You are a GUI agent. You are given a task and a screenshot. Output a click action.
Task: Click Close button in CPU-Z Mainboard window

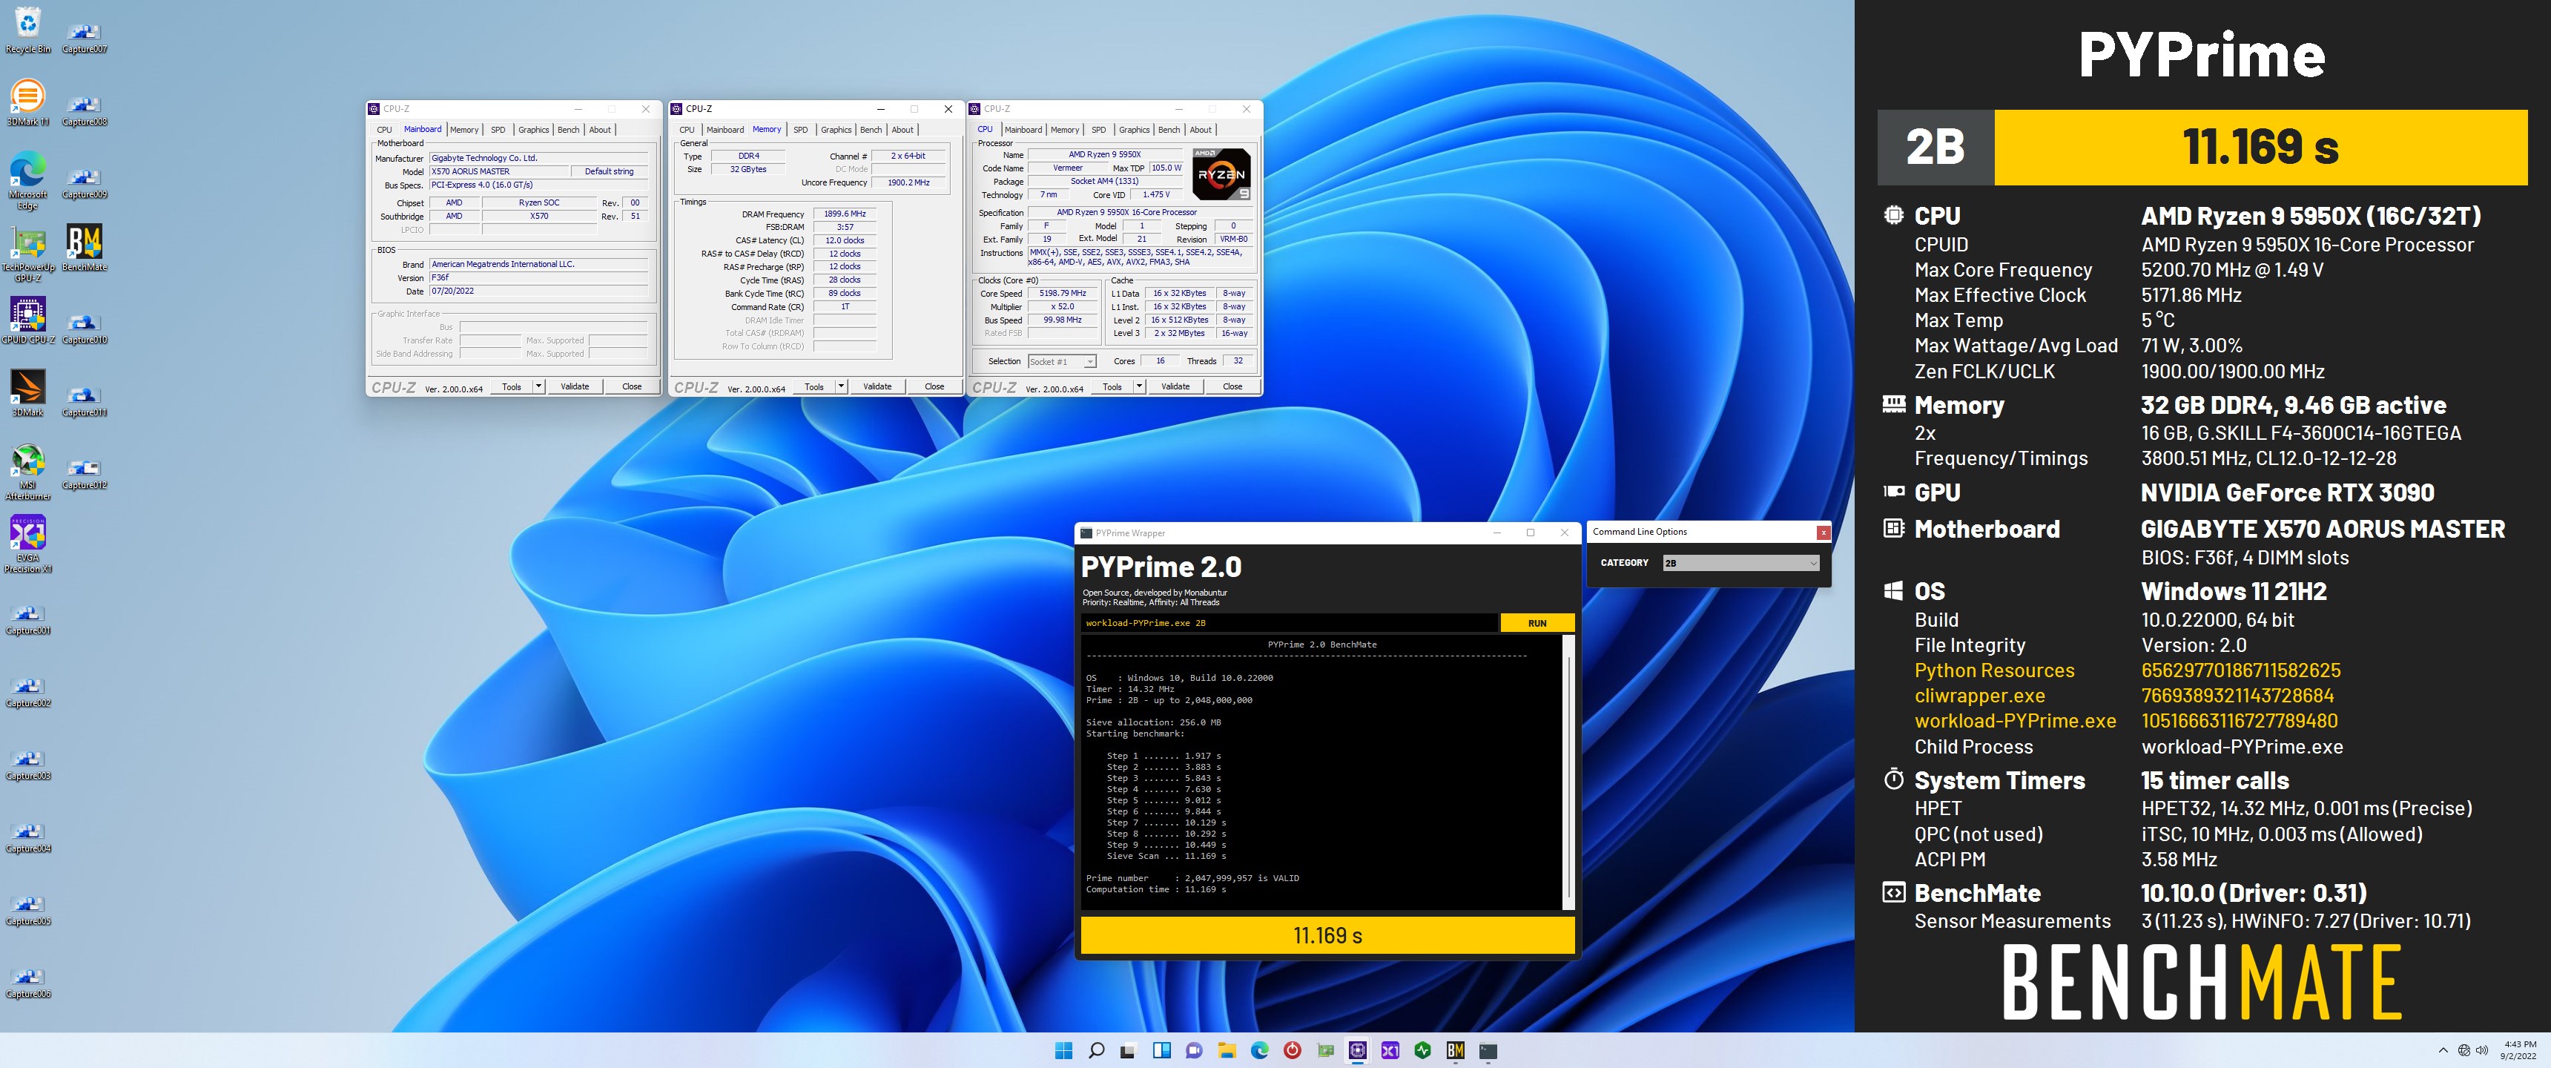(x=632, y=386)
